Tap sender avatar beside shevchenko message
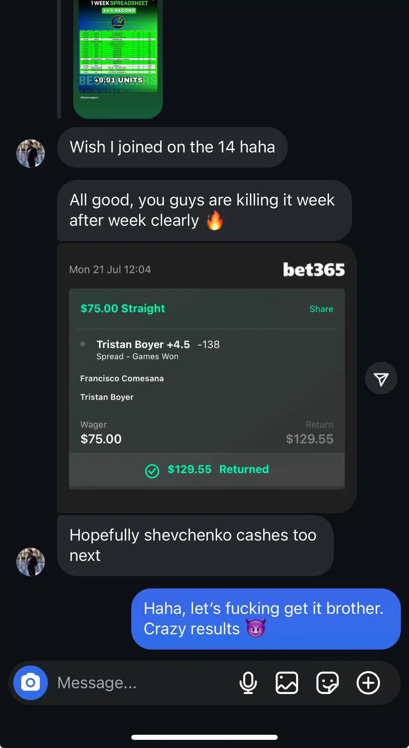 tap(31, 562)
